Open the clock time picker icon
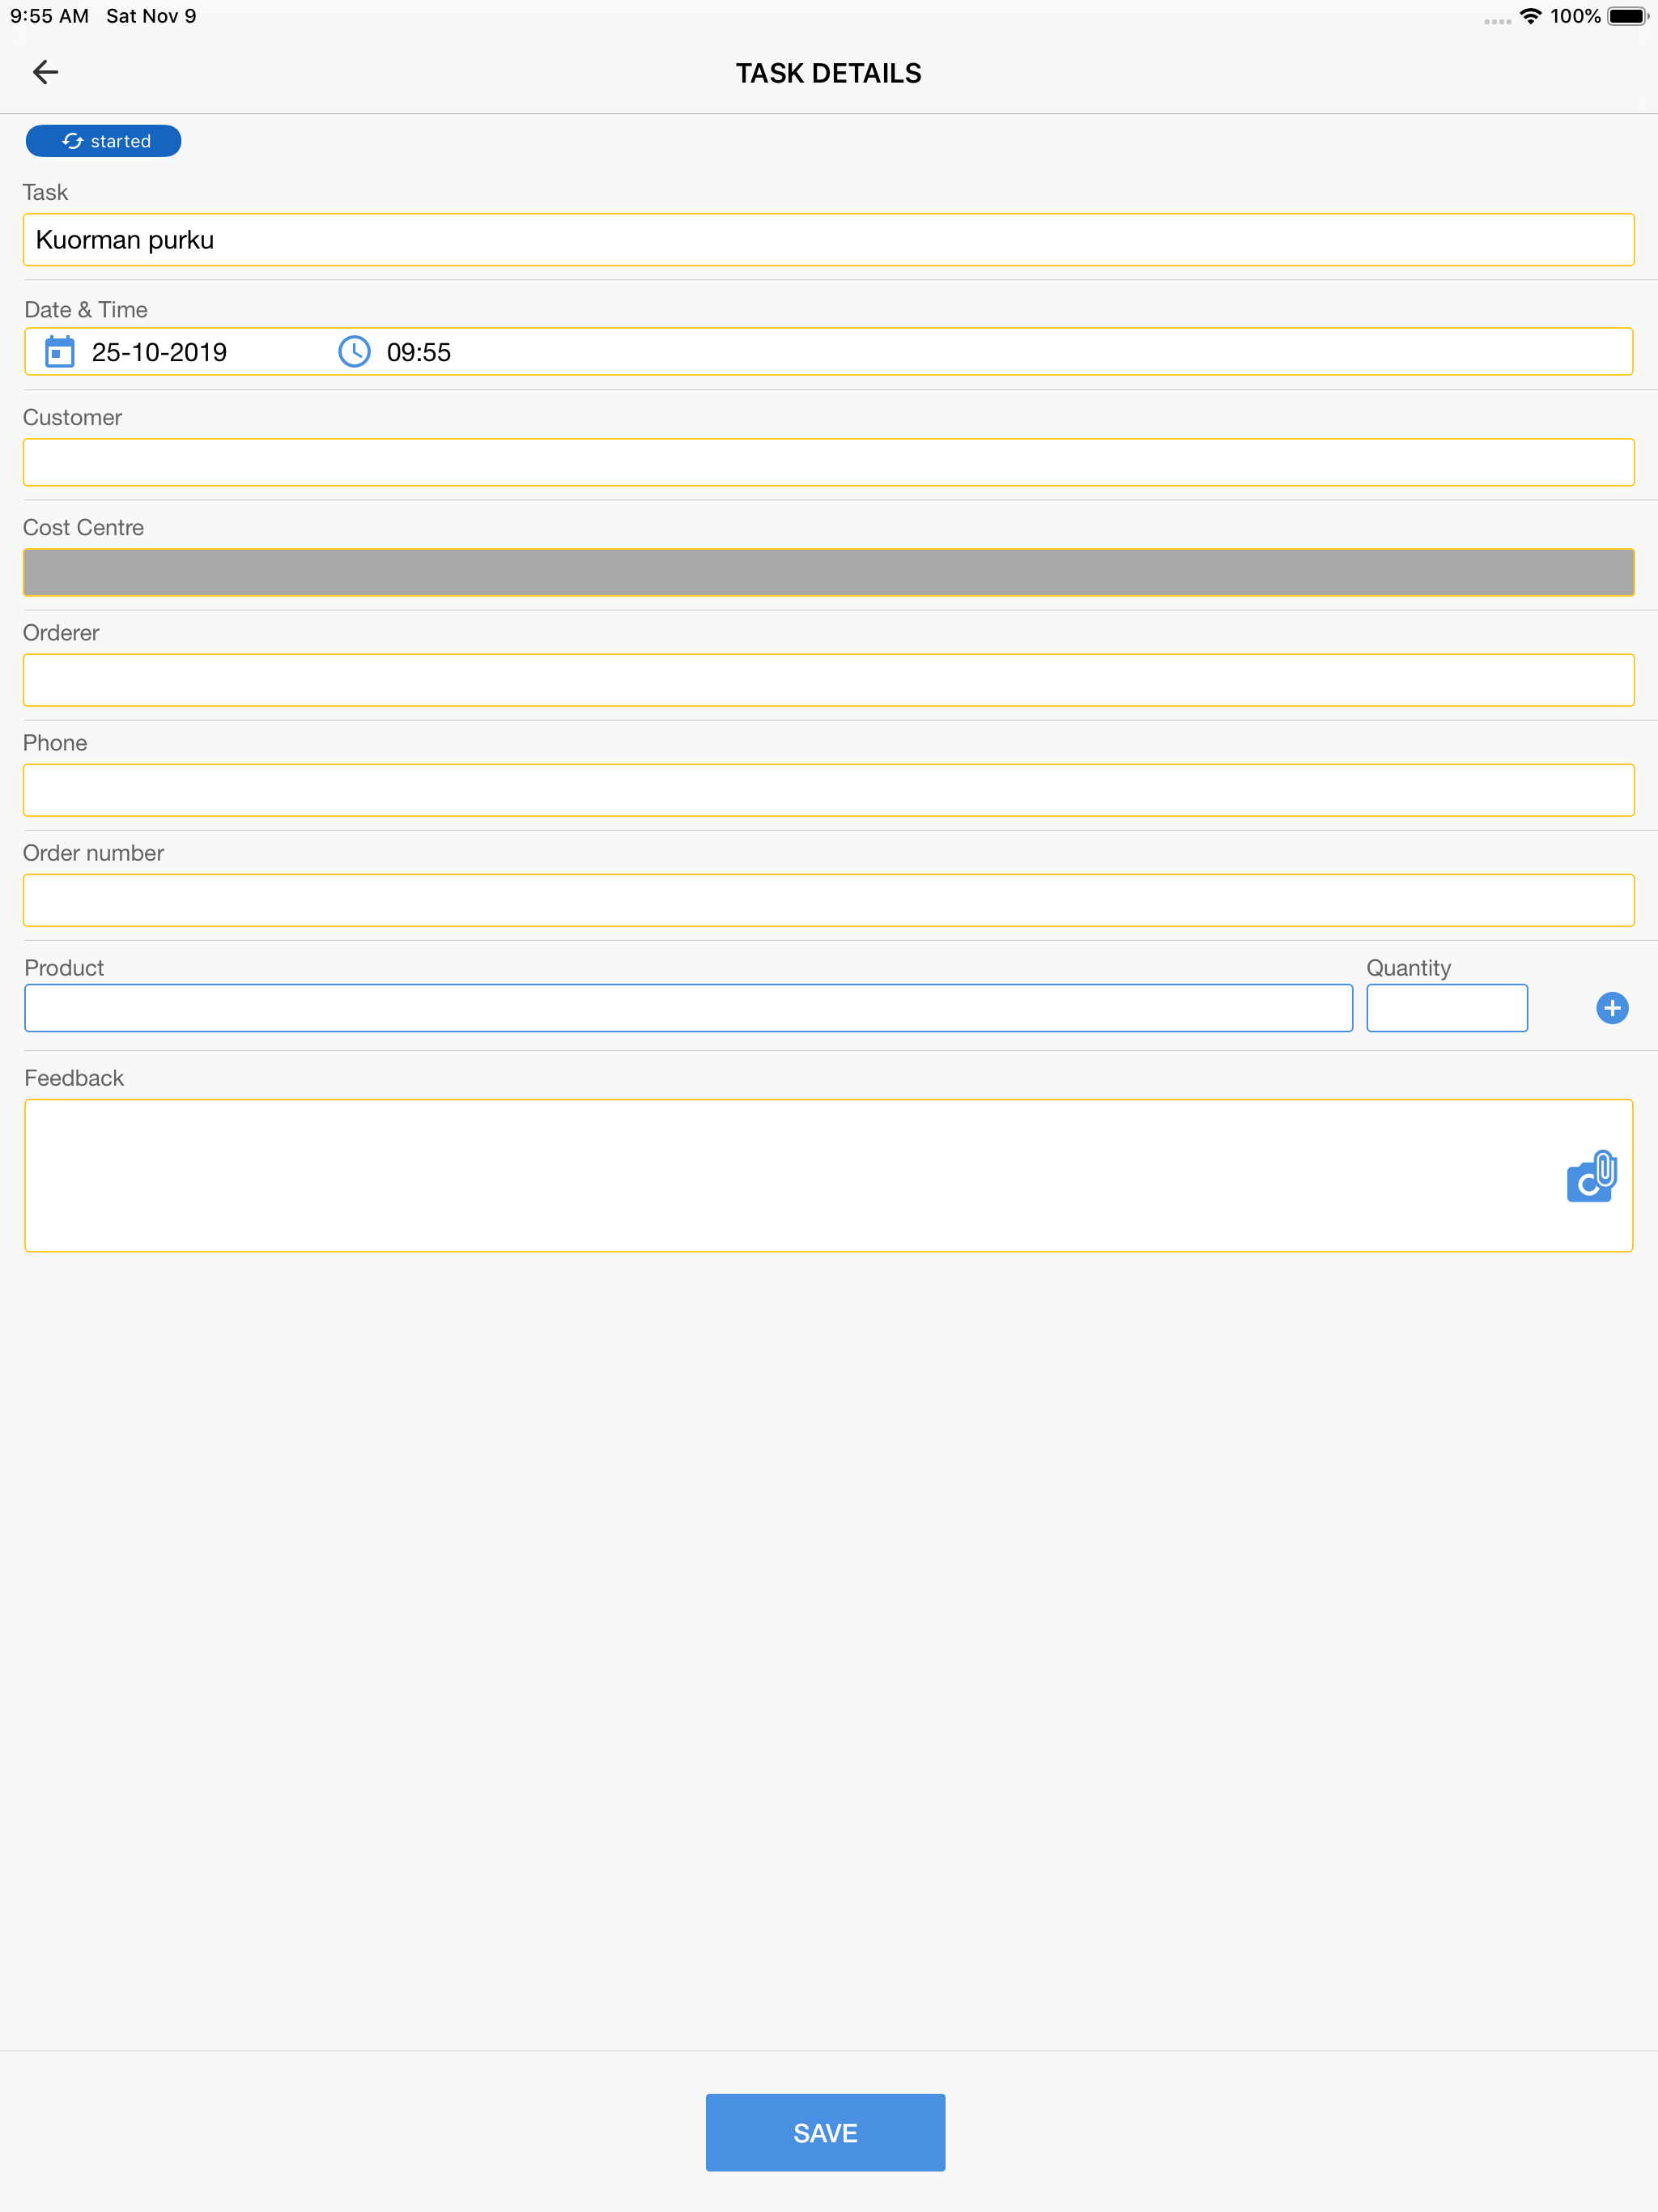The width and height of the screenshot is (1658, 2212). click(x=355, y=352)
